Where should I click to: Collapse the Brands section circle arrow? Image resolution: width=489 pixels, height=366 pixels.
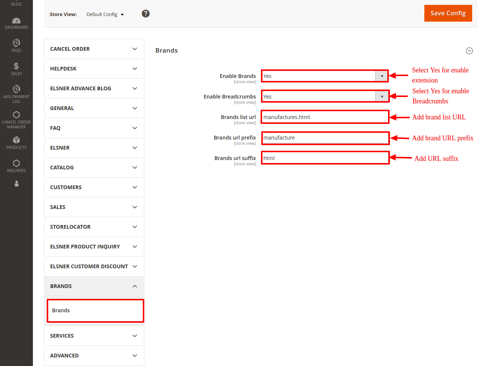(x=469, y=51)
